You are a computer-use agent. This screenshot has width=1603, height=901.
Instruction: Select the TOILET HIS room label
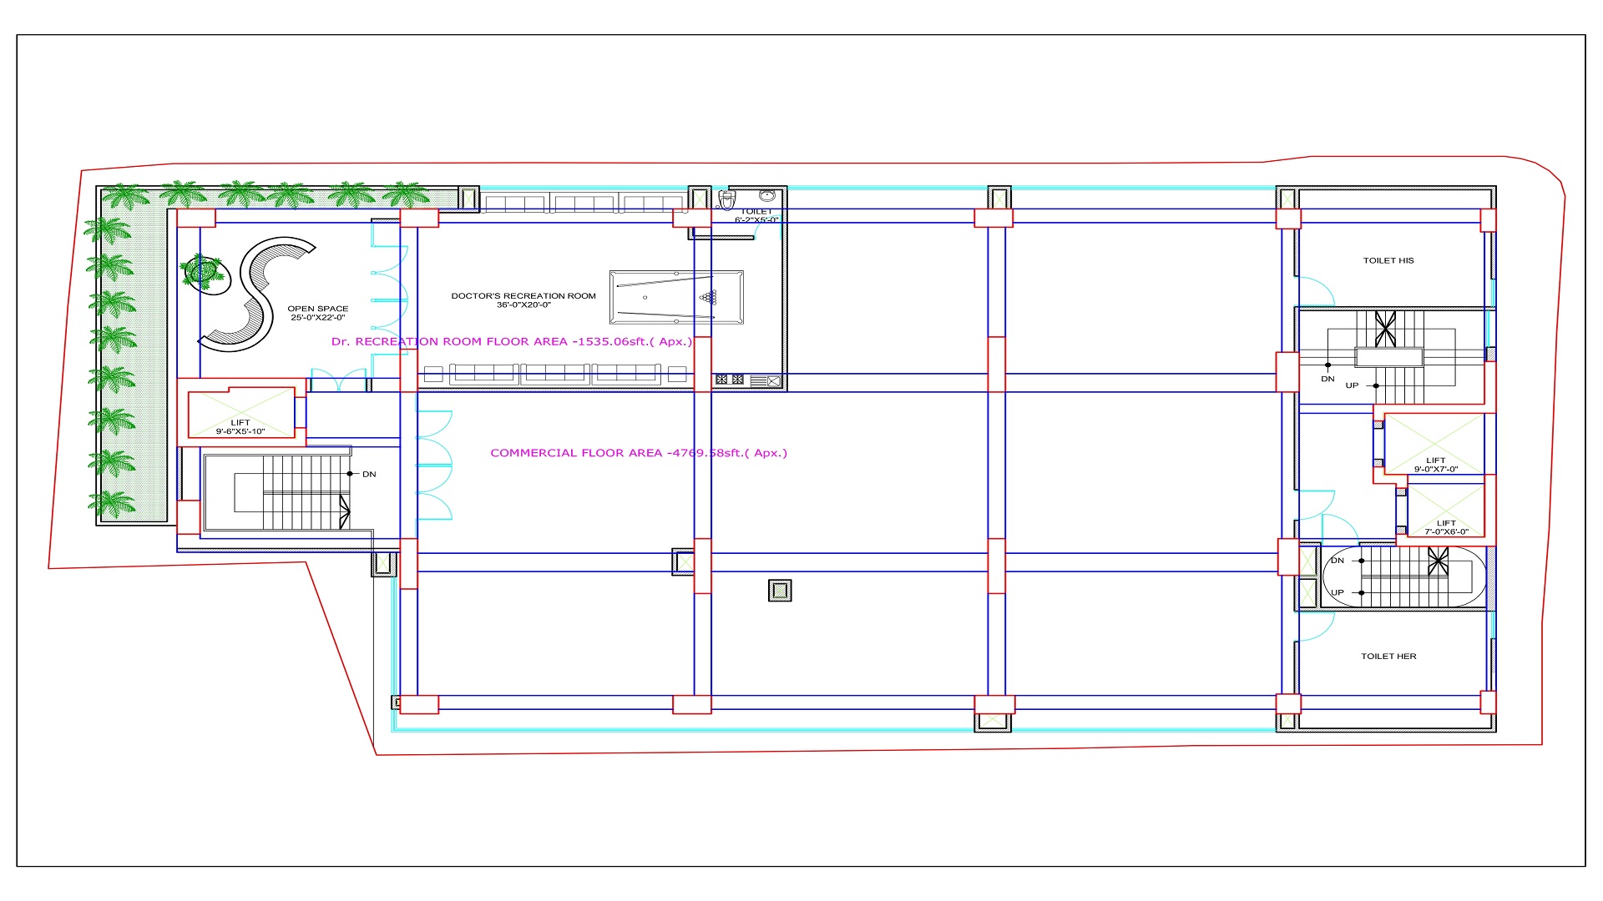[1388, 260]
